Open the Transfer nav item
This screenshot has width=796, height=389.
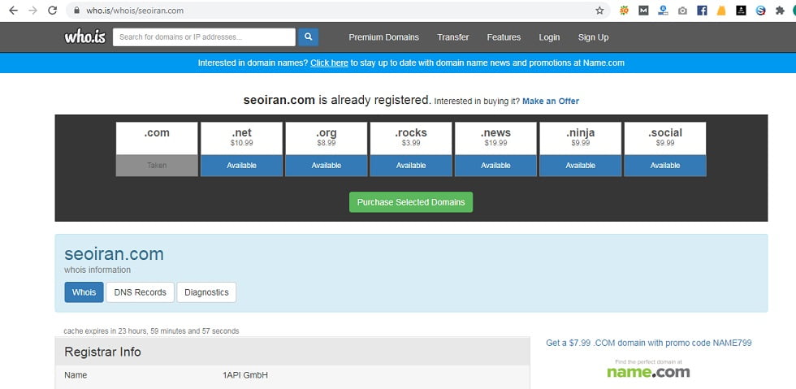453,37
